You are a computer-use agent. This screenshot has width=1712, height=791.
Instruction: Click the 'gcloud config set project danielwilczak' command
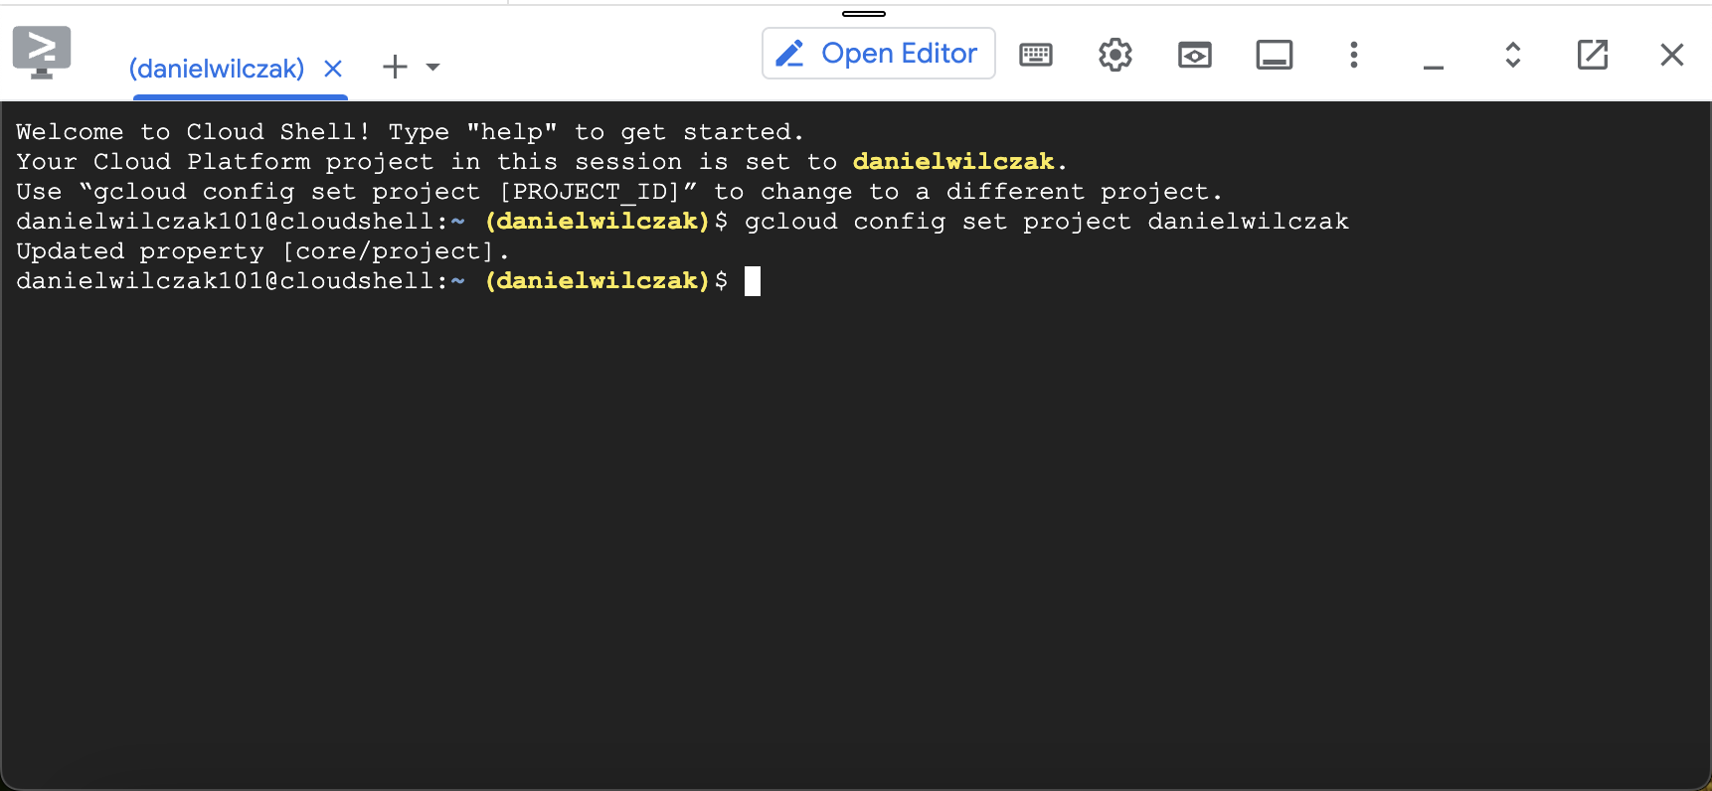tap(1047, 222)
